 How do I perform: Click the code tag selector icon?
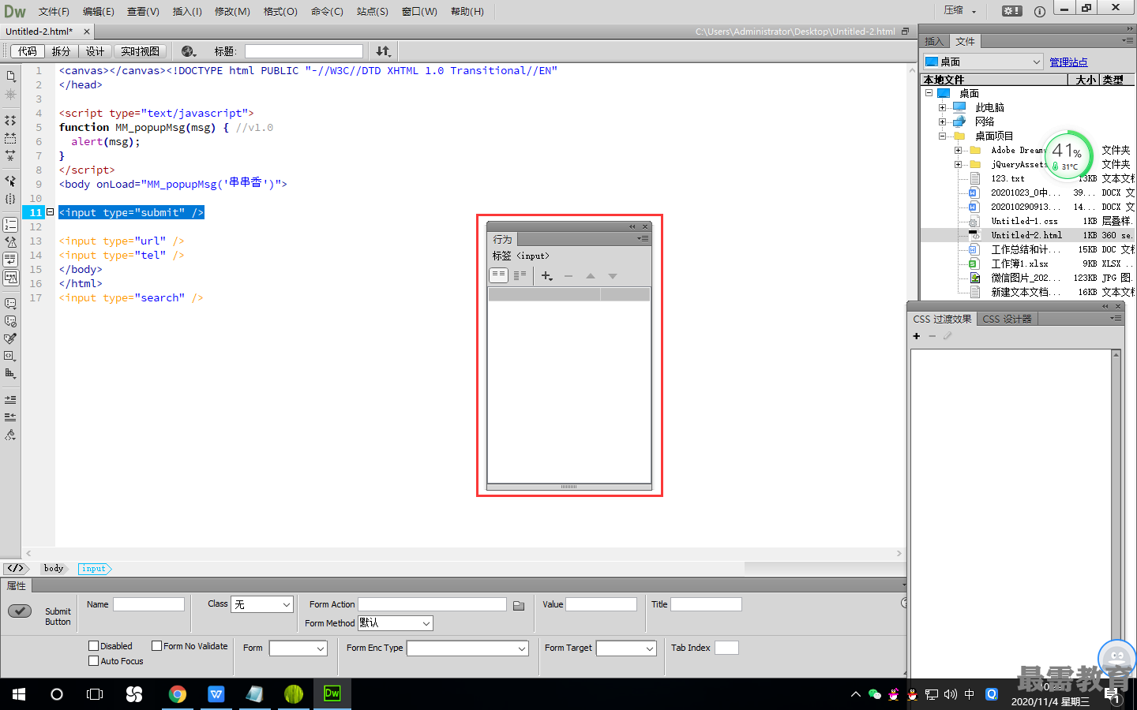[x=16, y=568]
